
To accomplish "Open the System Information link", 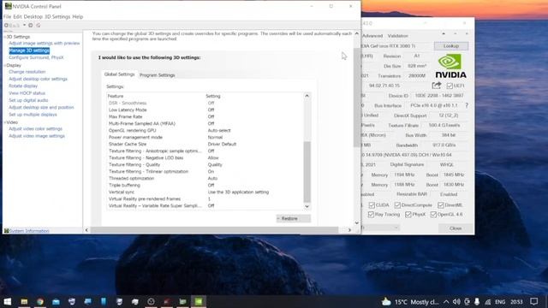I will [29, 231].
